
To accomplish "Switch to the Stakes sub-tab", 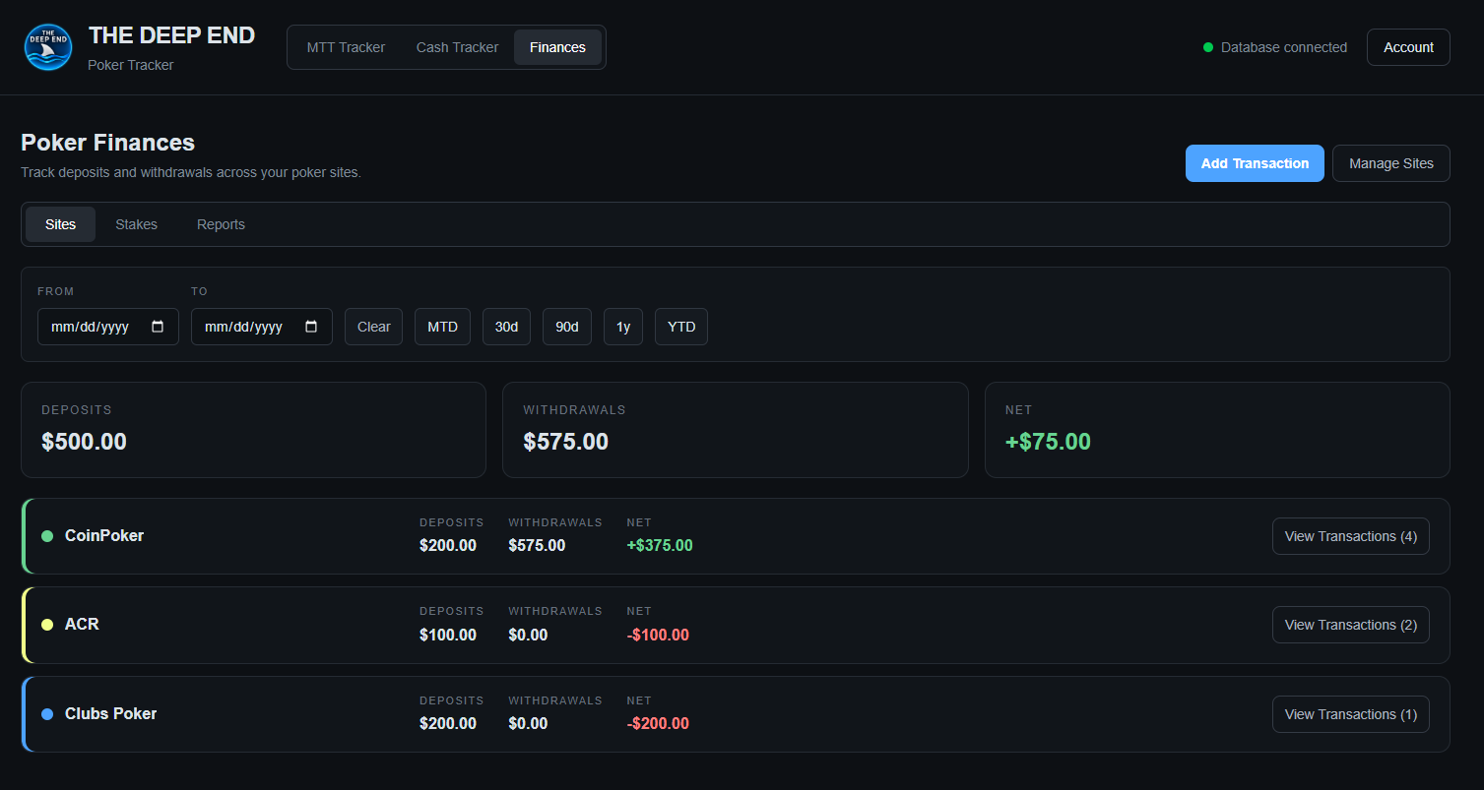I will (136, 224).
